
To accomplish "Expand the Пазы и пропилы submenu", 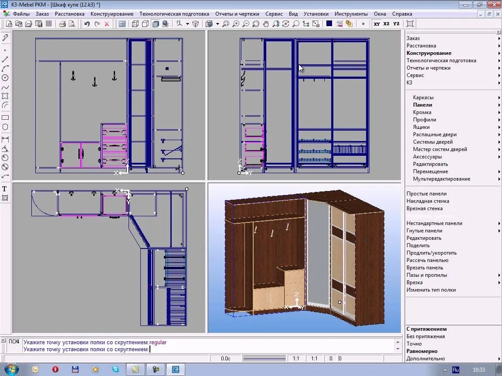I will tap(453, 275).
